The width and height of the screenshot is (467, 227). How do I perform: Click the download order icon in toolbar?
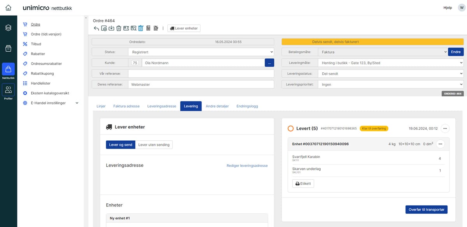(111, 28)
